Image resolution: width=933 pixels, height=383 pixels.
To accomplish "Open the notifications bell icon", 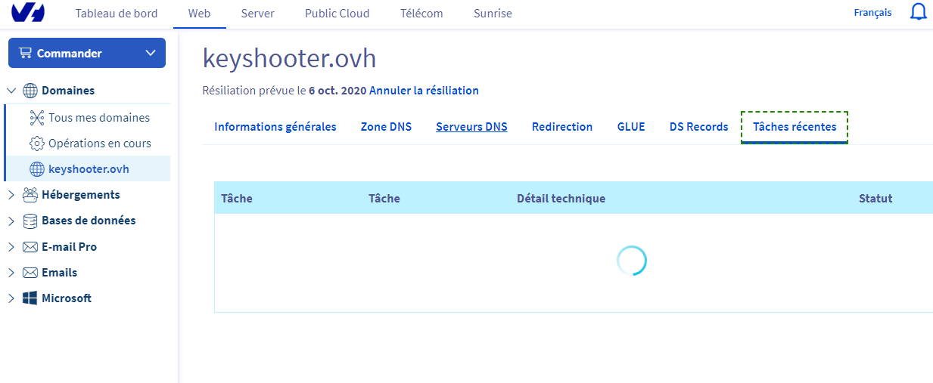I will tap(918, 13).
